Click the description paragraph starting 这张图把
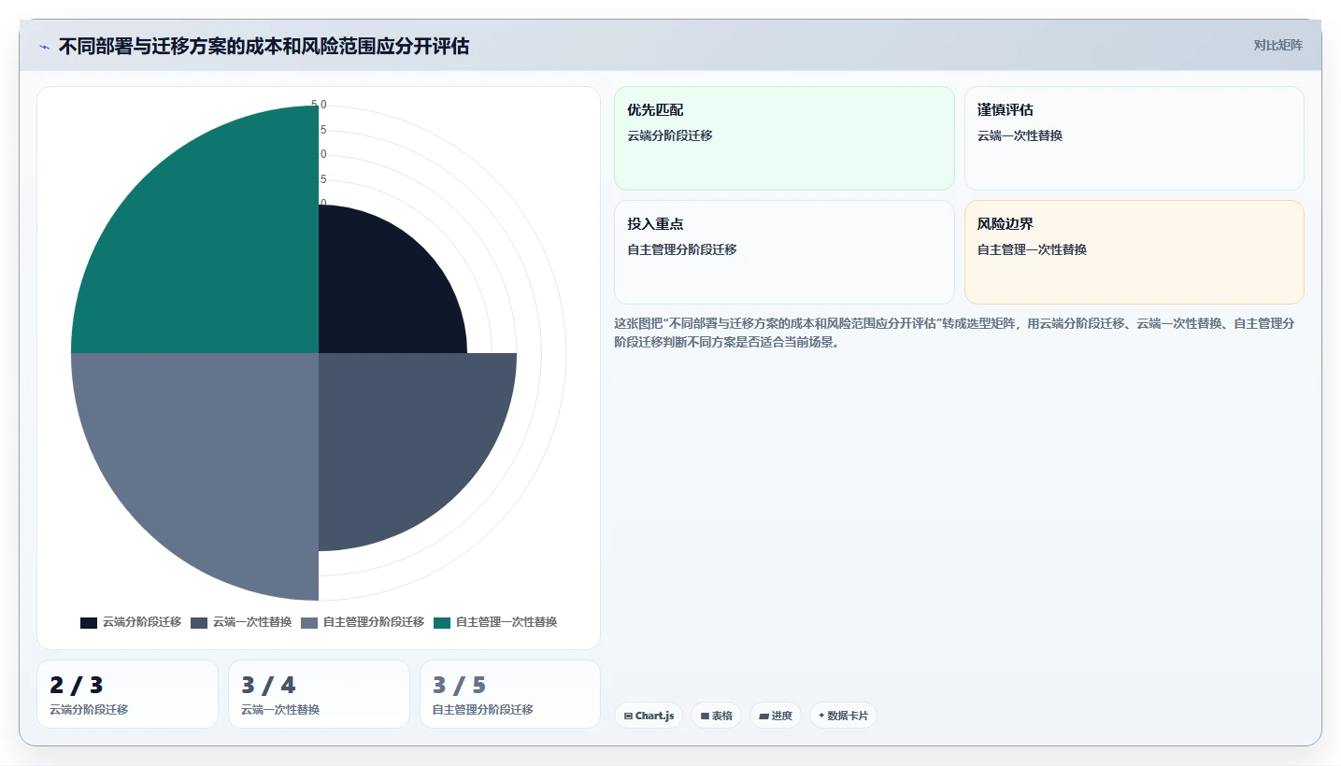Screen dimensions: 1341x766 pyautogui.click(x=954, y=333)
